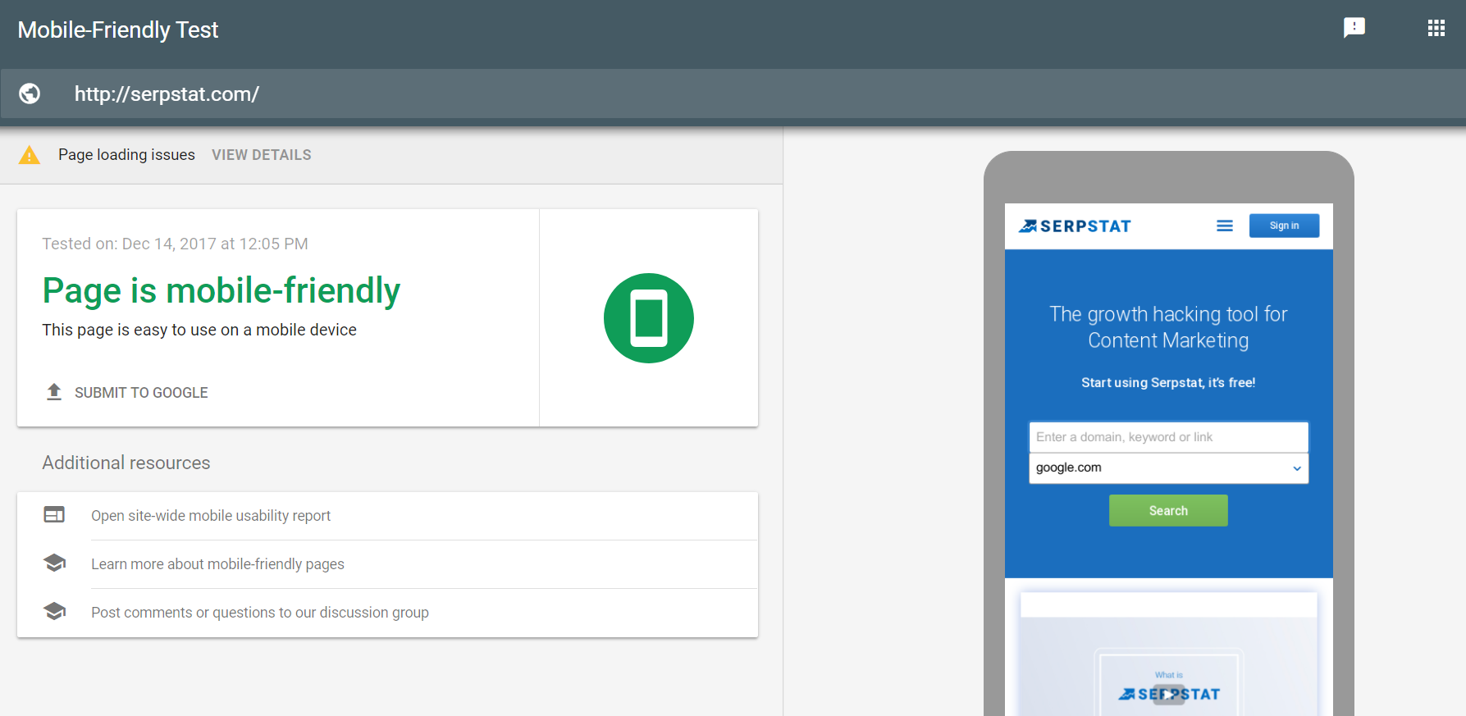Open the Serpstat hamburger menu in preview

click(x=1224, y=226)
